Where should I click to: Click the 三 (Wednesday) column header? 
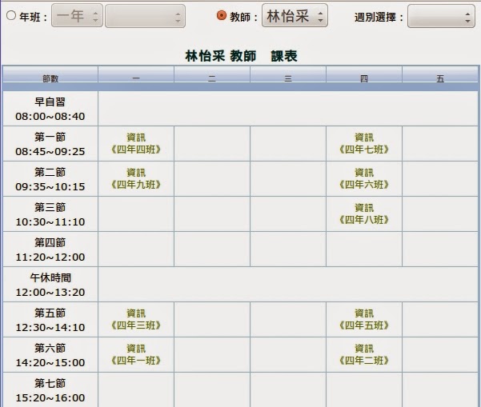coord(288,75)
